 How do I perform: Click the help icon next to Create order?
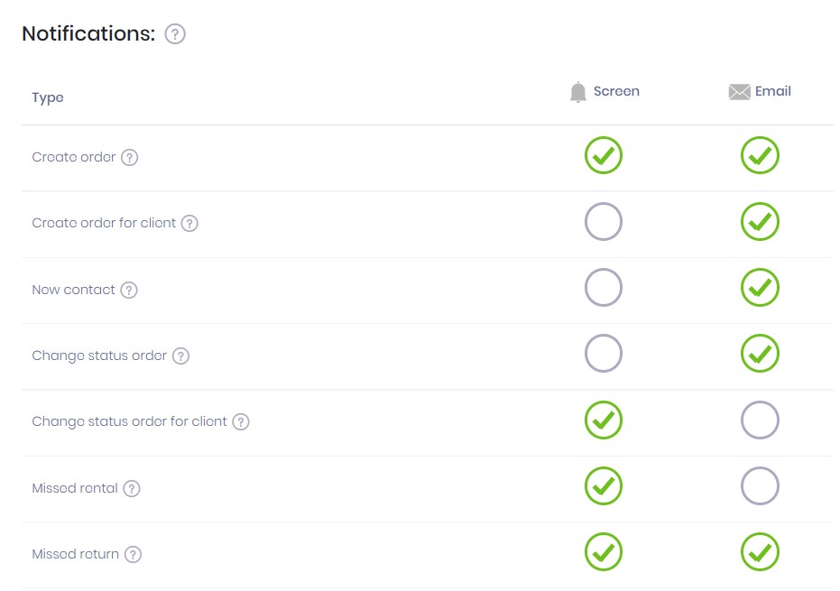click(x=130, y=158)
